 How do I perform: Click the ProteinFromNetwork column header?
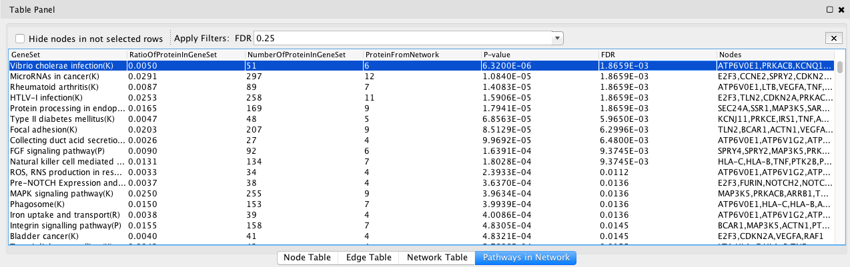[421, 55]
